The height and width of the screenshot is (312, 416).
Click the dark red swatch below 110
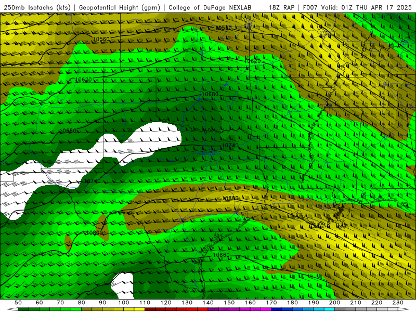pyautogui.click(x=150, y=309)
